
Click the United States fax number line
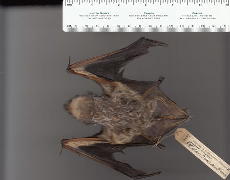[99, 18]
